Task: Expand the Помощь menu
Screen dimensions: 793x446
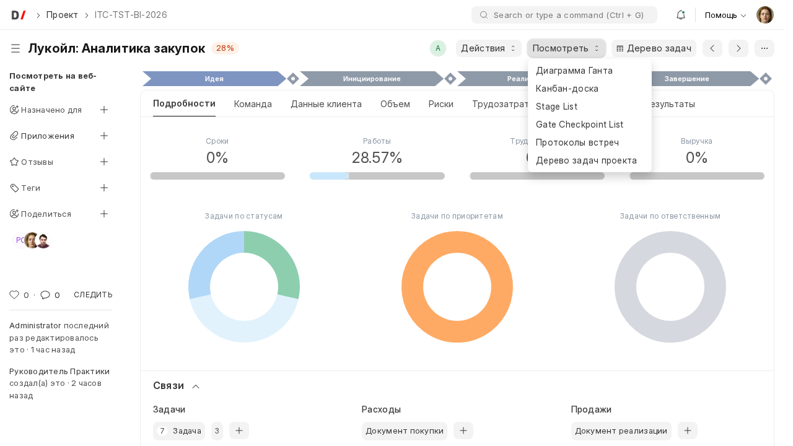Action: click(725, 15)
